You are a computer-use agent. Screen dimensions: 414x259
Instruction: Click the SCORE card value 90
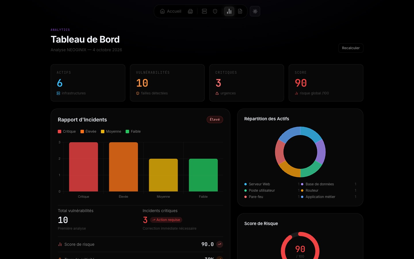301,83
